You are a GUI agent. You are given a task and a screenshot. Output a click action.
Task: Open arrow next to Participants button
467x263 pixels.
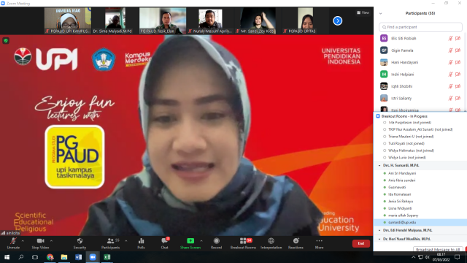126,241
